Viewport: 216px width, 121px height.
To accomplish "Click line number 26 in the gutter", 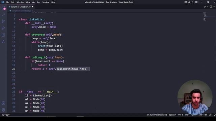I will click(14, 92).
